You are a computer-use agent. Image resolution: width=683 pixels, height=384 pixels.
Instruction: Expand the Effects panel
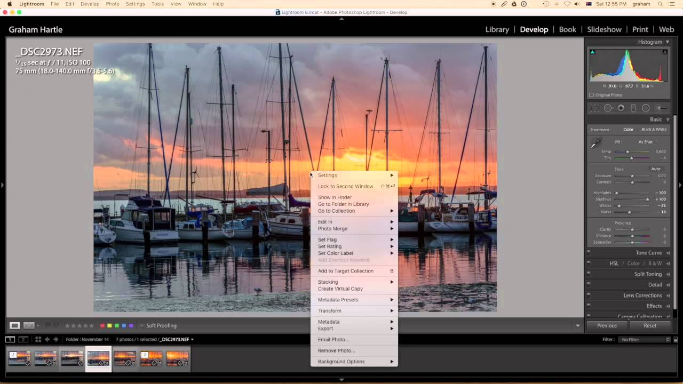tap(668, 306)
